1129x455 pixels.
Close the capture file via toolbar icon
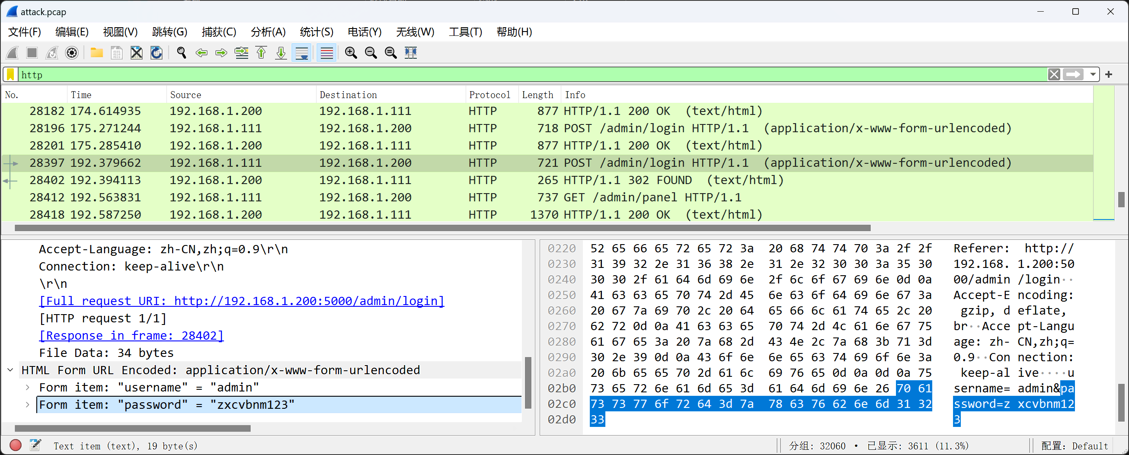[136, 53]
